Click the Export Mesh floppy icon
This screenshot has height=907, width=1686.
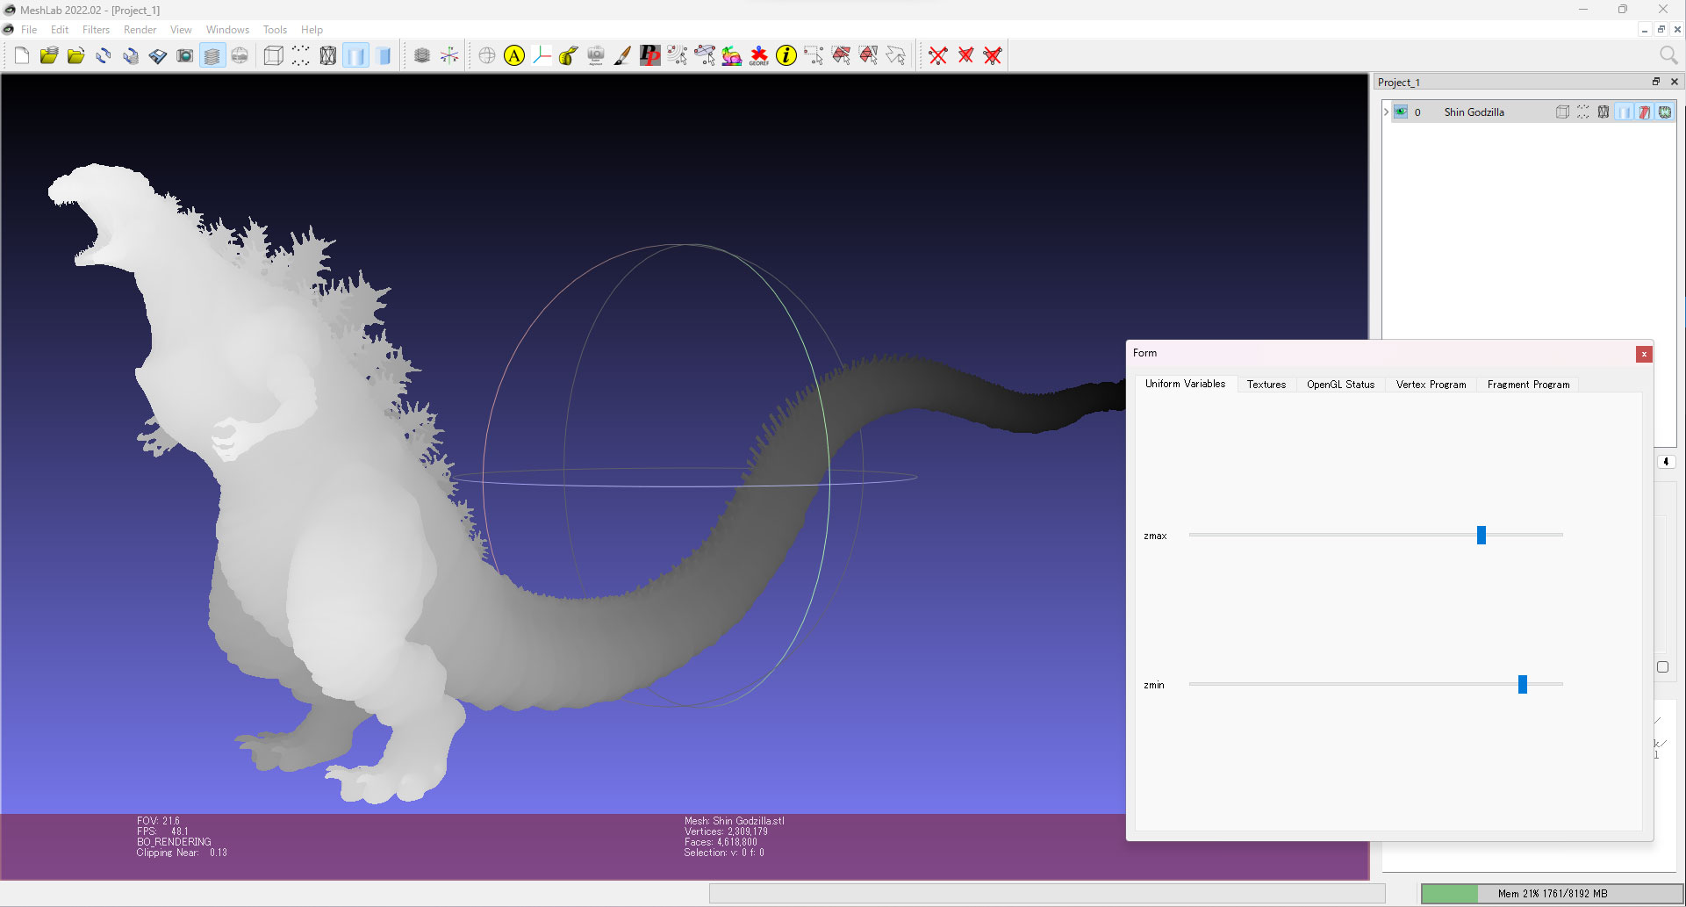point(158,56)
